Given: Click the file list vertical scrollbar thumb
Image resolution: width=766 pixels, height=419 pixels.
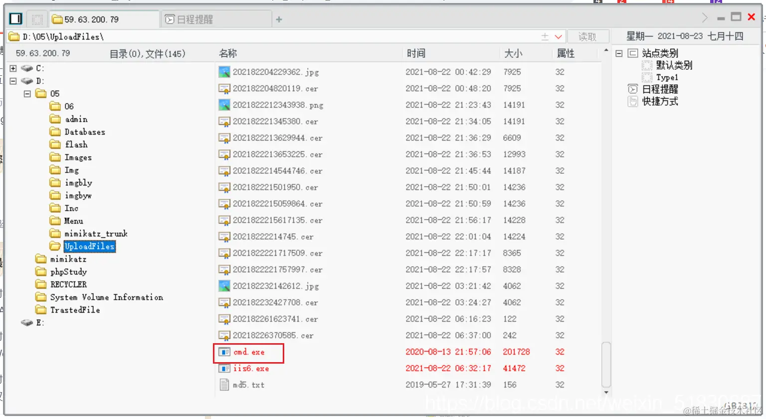Looking at the screenshot, I should pos(606,365).
